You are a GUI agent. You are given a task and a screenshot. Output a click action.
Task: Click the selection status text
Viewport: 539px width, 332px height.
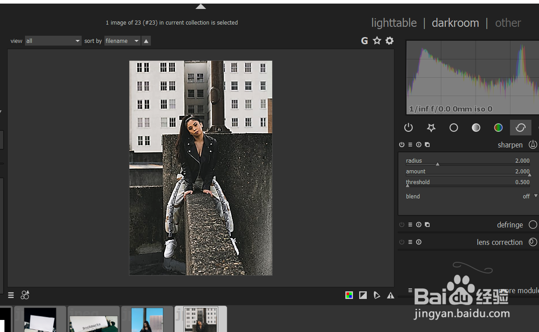click(172, 23)
